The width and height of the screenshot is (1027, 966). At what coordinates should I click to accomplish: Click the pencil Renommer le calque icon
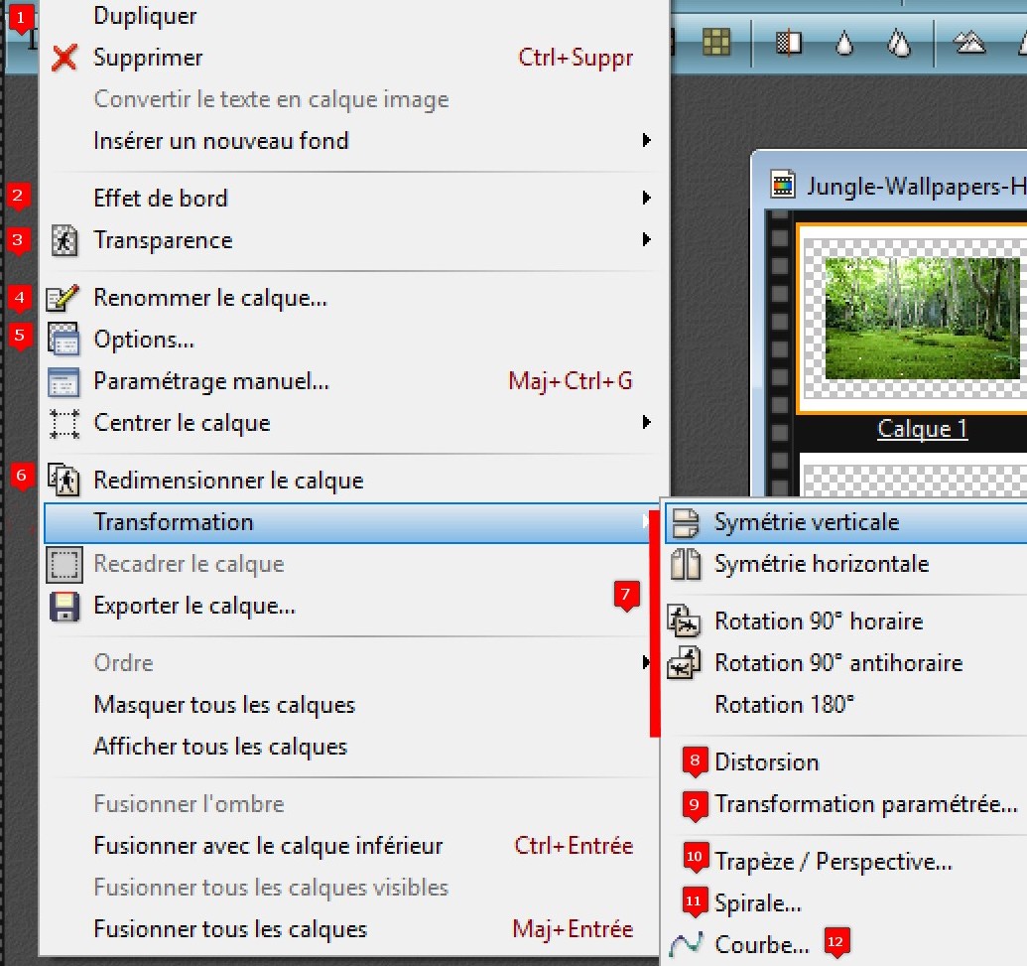[64, 298]
